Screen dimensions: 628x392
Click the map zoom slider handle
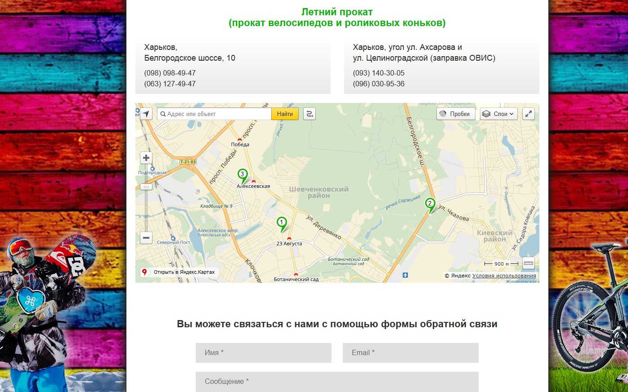146,187
